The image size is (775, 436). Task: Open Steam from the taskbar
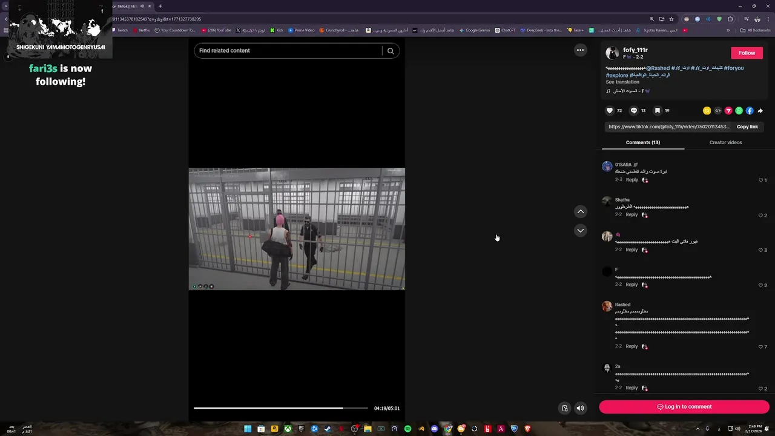[x=328, y=429]
